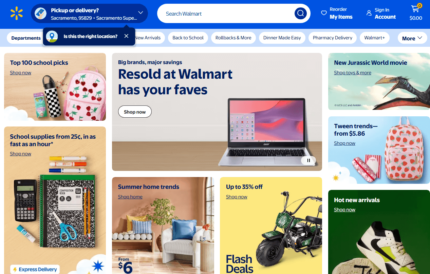Screen dimensions: 430x274
Task: Click the pickup or delivery phone icon
Action: 41,14
